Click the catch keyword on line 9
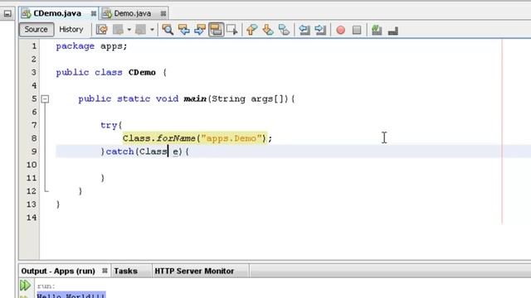531x298 pixels. tap(119, 151)
